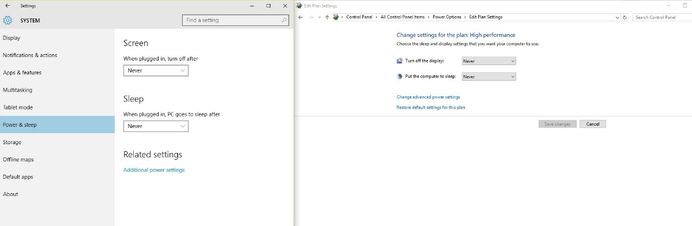
Task: Expand Power Options breadcrumb chevron
Action: tap(465, 17)
